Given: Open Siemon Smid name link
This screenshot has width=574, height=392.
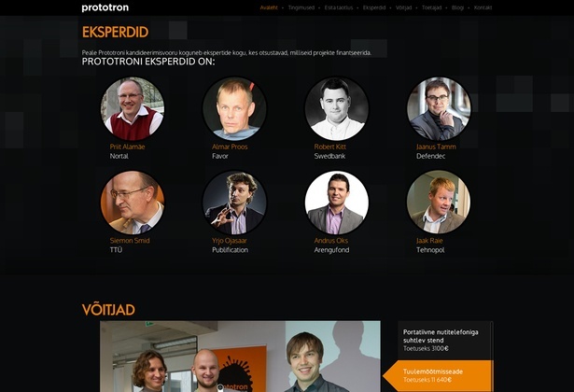Looking at the screenshot, I should [130, 241].
